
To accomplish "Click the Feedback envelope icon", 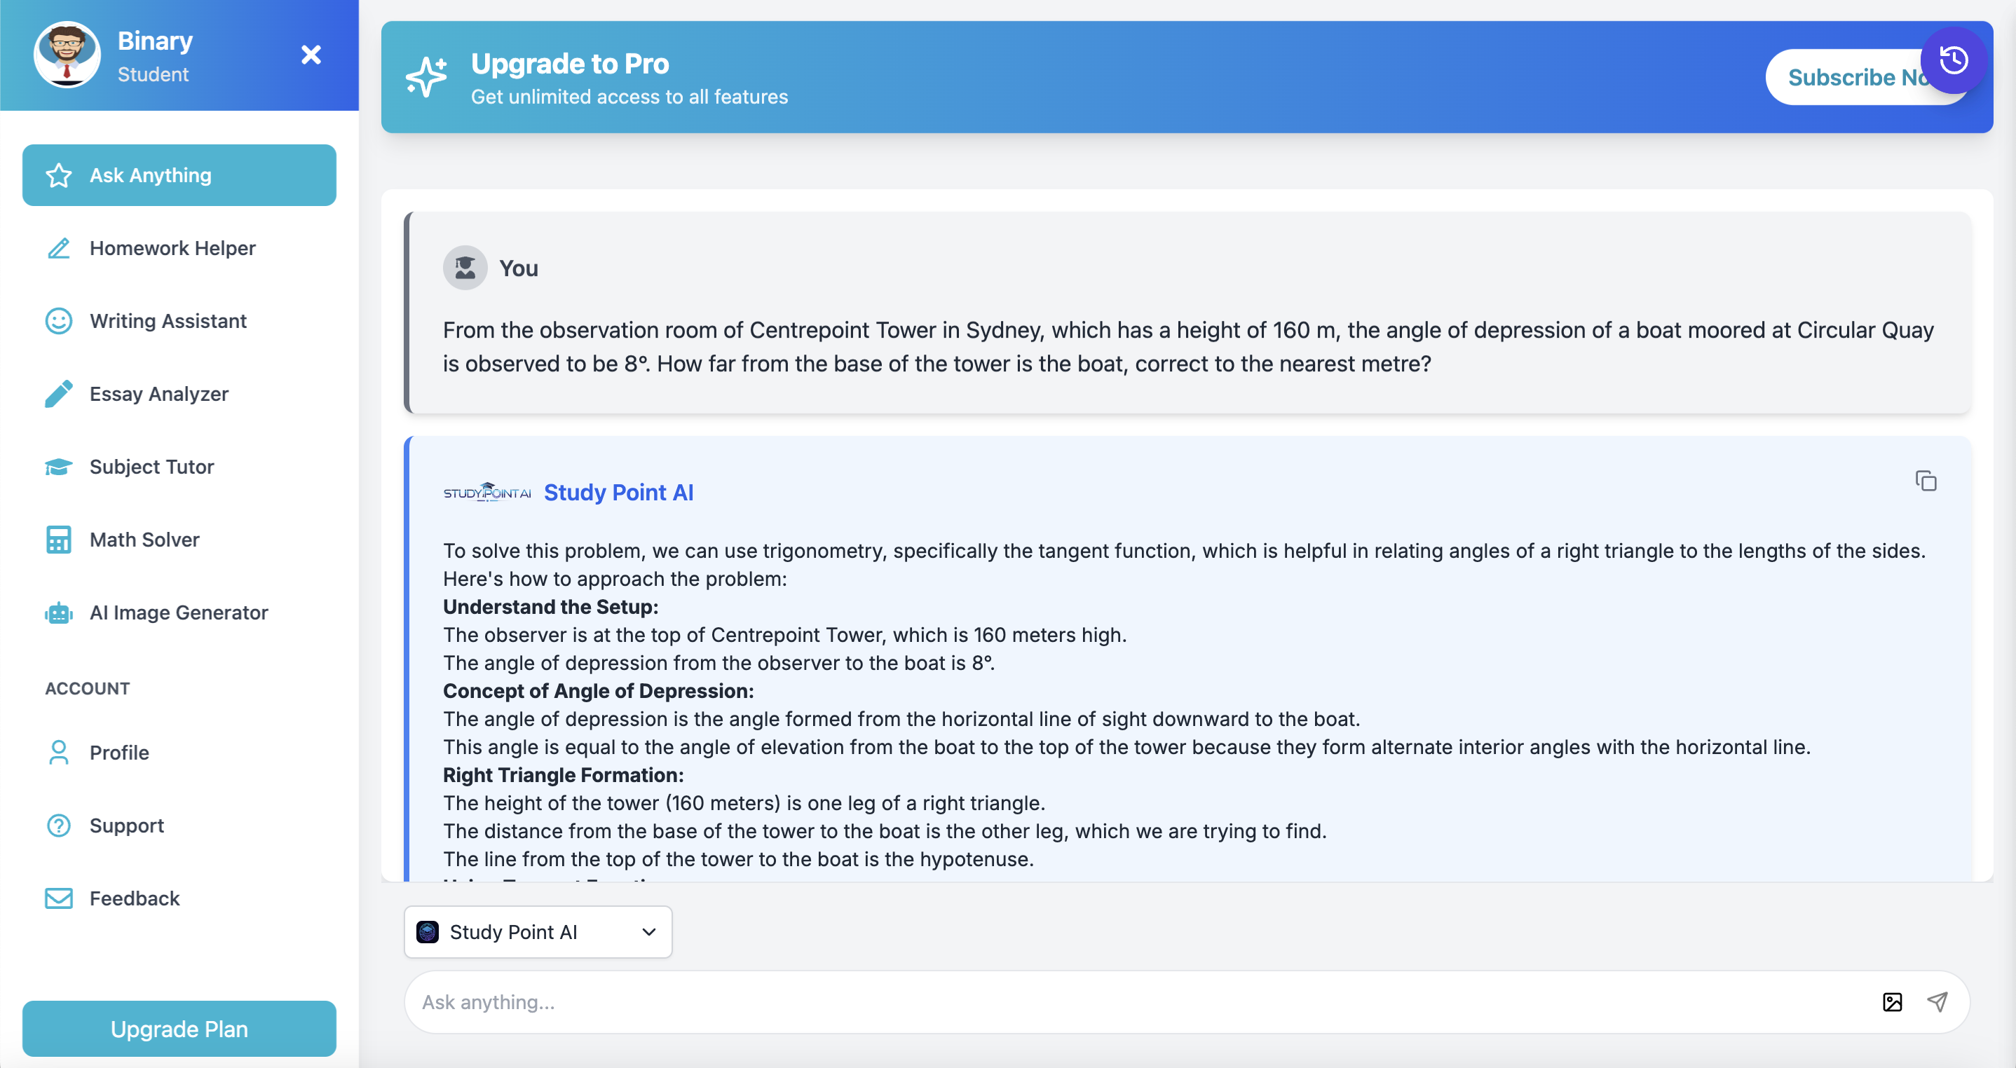I will (x=59, y=898).
